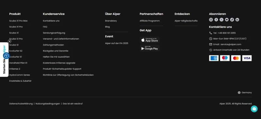261x119 pixels.
Task: Click the Visa payment icon
Action: (247, 58)
